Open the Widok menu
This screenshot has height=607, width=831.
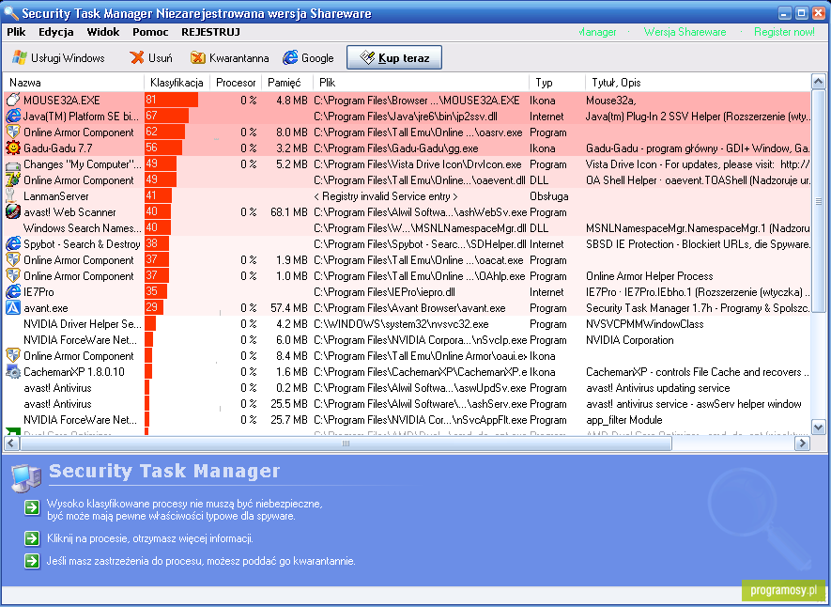[103, 32]
